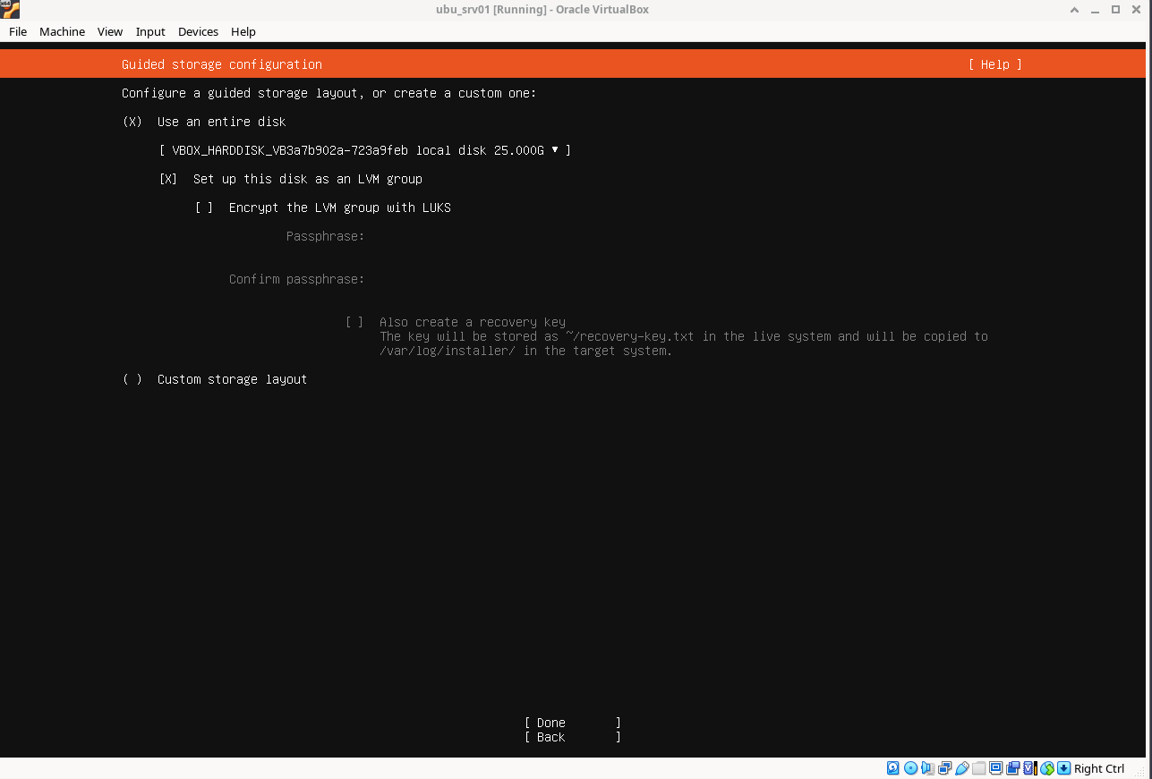Click the network adapters status icon
1152x779 pixels.
(x=944, y=768)
